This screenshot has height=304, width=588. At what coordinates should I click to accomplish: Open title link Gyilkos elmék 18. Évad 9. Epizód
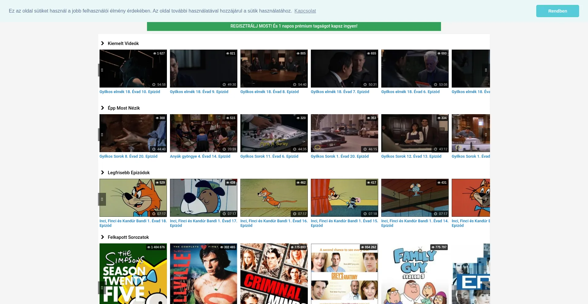pos(199,92)
